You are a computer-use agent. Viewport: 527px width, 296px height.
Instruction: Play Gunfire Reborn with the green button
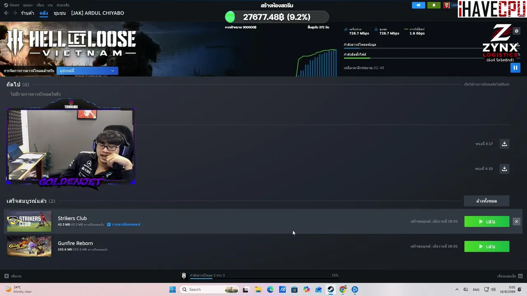(487, 246)
